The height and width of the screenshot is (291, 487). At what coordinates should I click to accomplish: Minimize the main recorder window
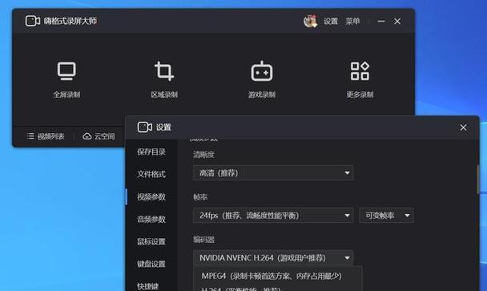381,21
